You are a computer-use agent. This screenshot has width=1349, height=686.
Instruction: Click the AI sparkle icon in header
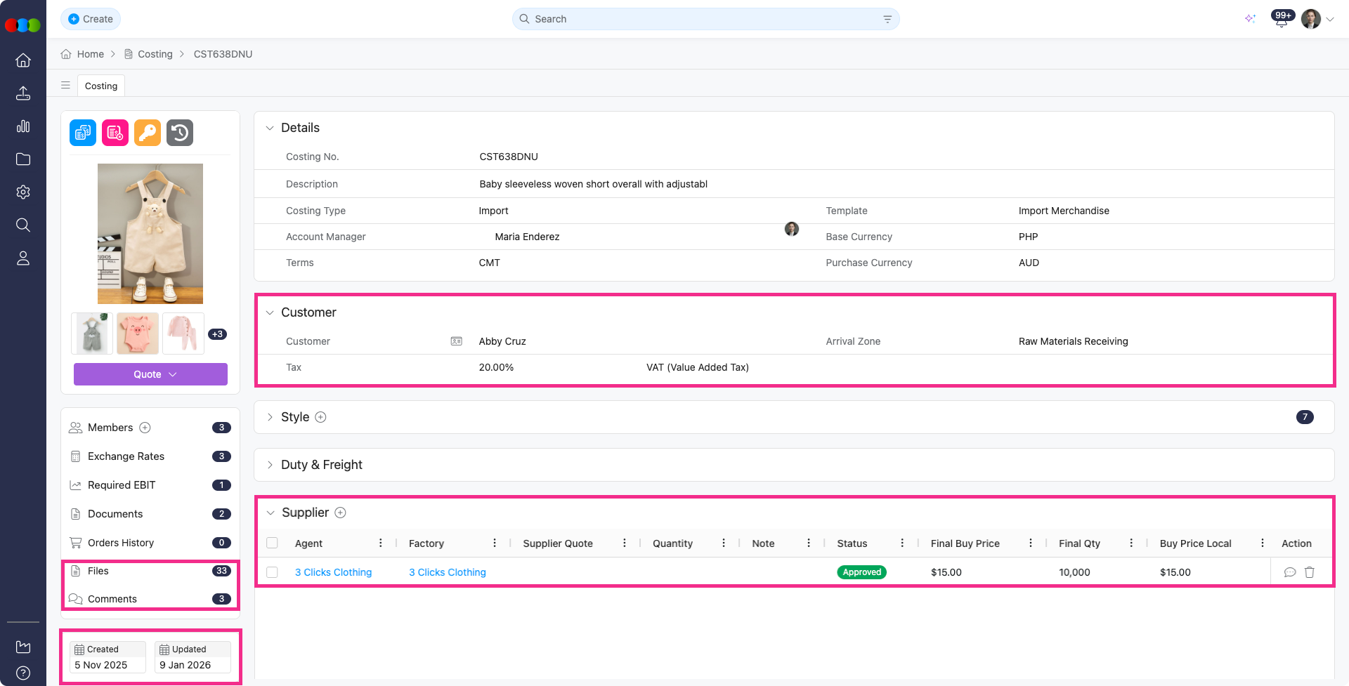pos(1250,19)
